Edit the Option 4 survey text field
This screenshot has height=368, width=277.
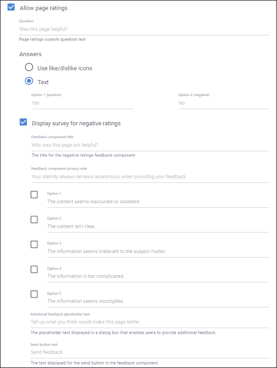158,276
